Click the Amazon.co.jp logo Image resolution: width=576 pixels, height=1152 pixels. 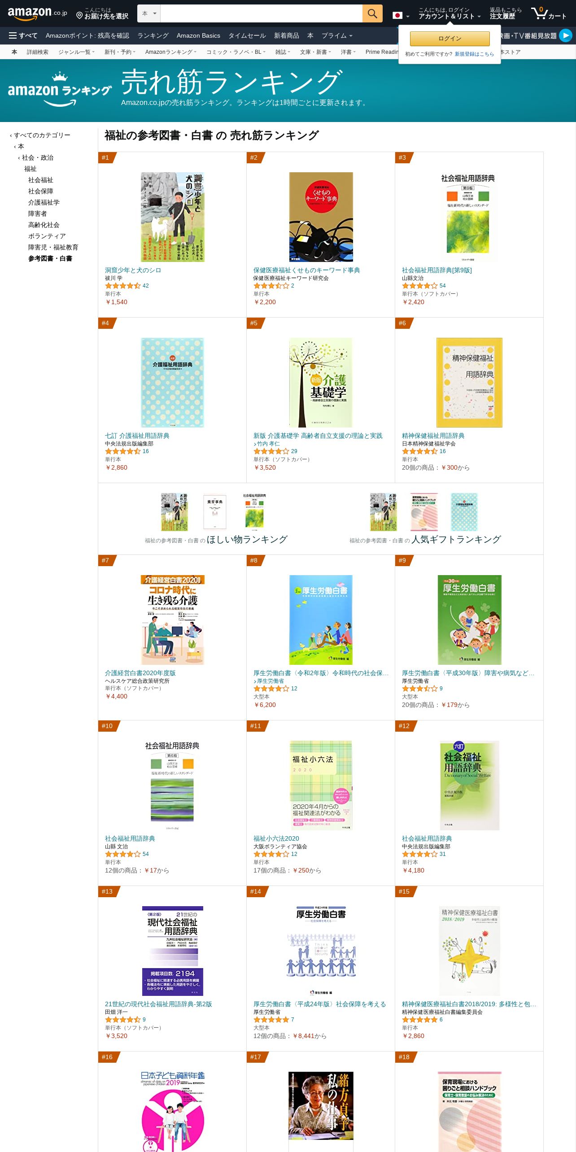[x=37, y=13]
